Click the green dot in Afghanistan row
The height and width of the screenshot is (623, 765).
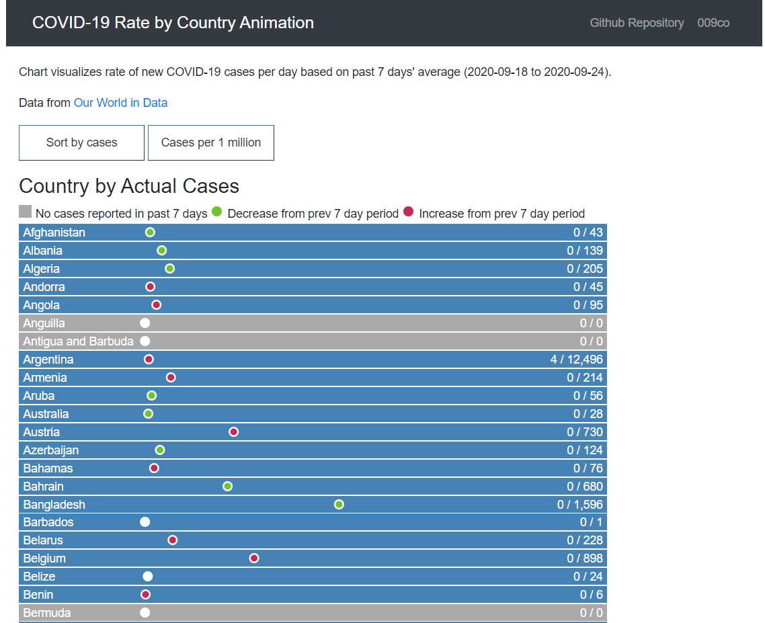pos(150,232)
